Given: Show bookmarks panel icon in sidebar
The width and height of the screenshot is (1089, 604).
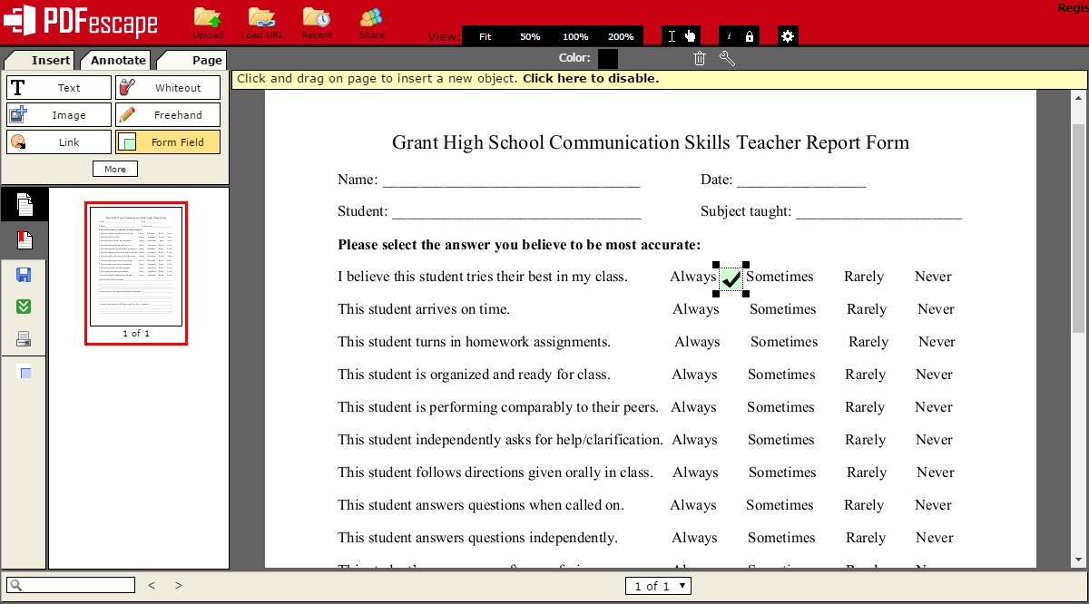Looking at the screenshot, I should pos(25,240).
